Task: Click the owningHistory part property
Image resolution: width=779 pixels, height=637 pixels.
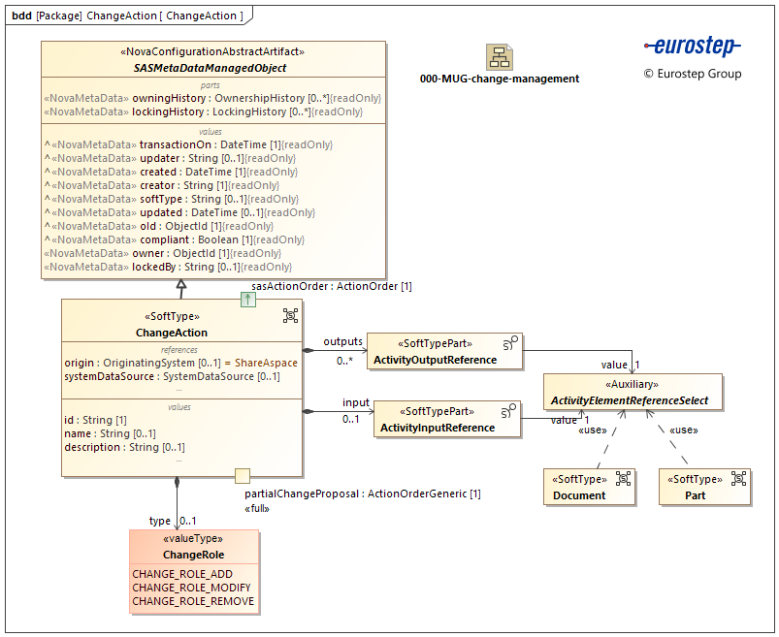Action: coord(211,98)
